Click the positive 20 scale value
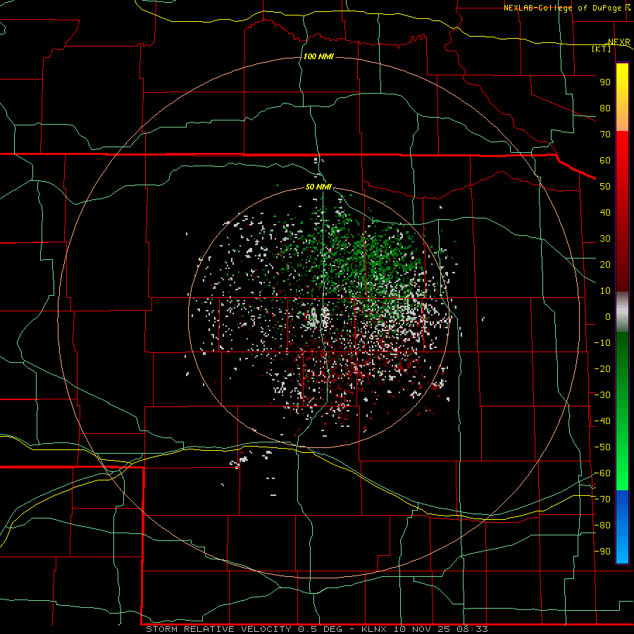Screen dimensions: 634x634 (605, 264)
